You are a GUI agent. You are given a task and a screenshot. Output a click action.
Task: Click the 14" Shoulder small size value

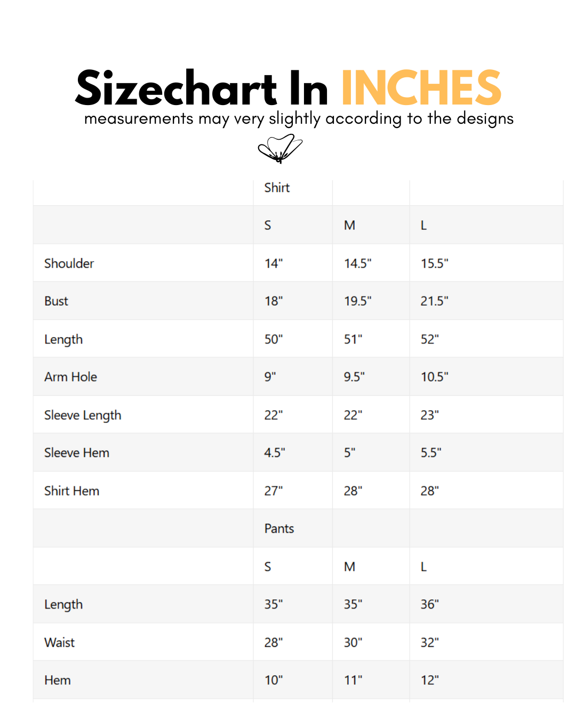(x=273, y=263)
